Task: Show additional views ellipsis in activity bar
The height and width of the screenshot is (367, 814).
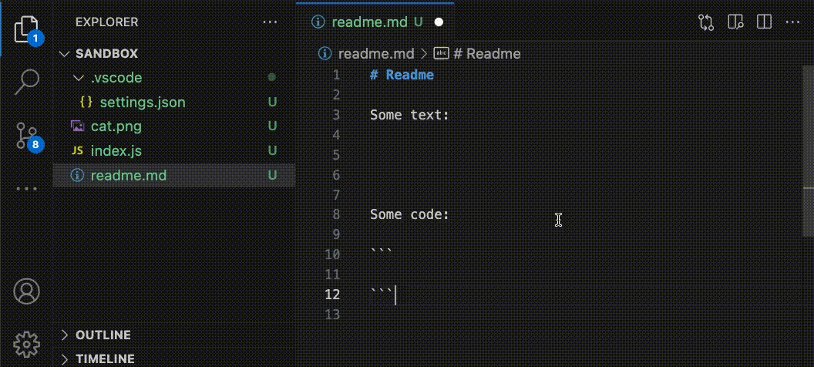Action: click(x=26, y=189)
